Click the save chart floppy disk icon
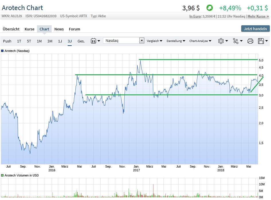The image size is (271, 200). pyautogui.click(x=261, y=41)
